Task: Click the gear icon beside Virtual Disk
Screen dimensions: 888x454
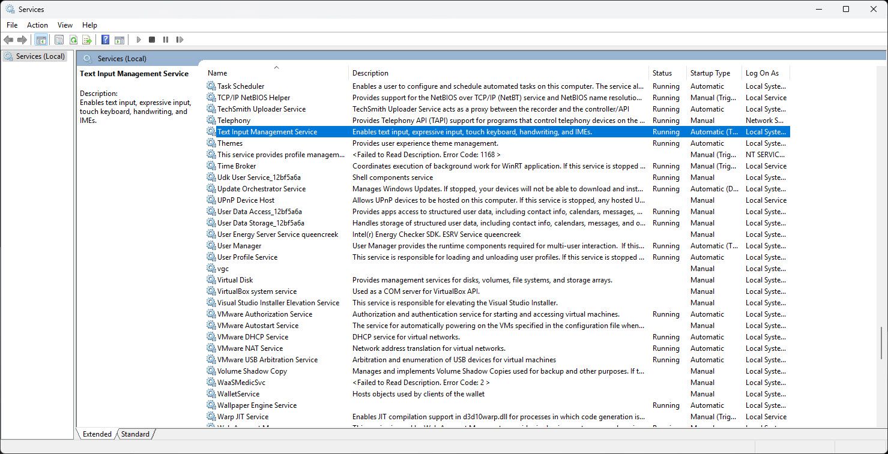Action: click(x=211, y=280)
